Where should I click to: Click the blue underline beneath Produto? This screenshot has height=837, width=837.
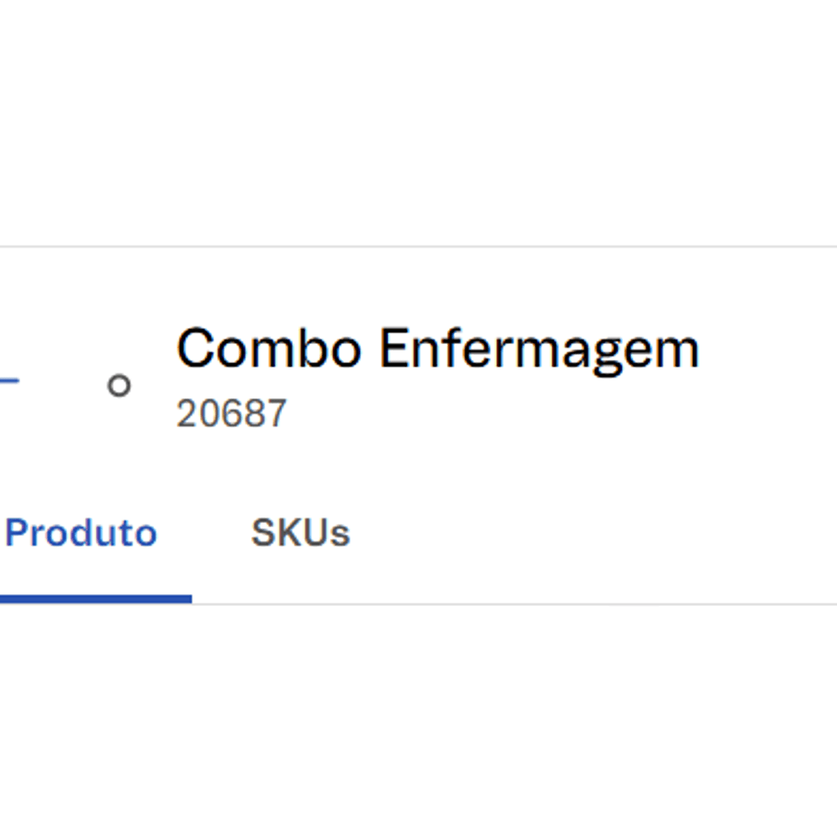pos(95,598)
